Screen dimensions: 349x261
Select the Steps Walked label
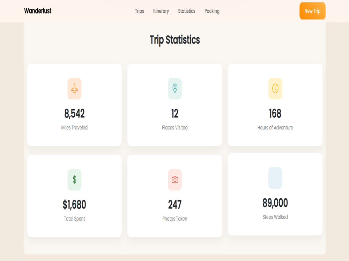point(275,217)
